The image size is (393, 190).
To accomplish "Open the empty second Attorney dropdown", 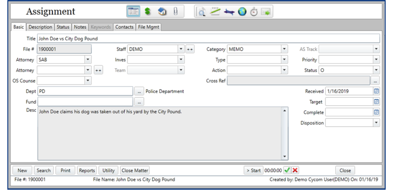I will tap(88, 70).
